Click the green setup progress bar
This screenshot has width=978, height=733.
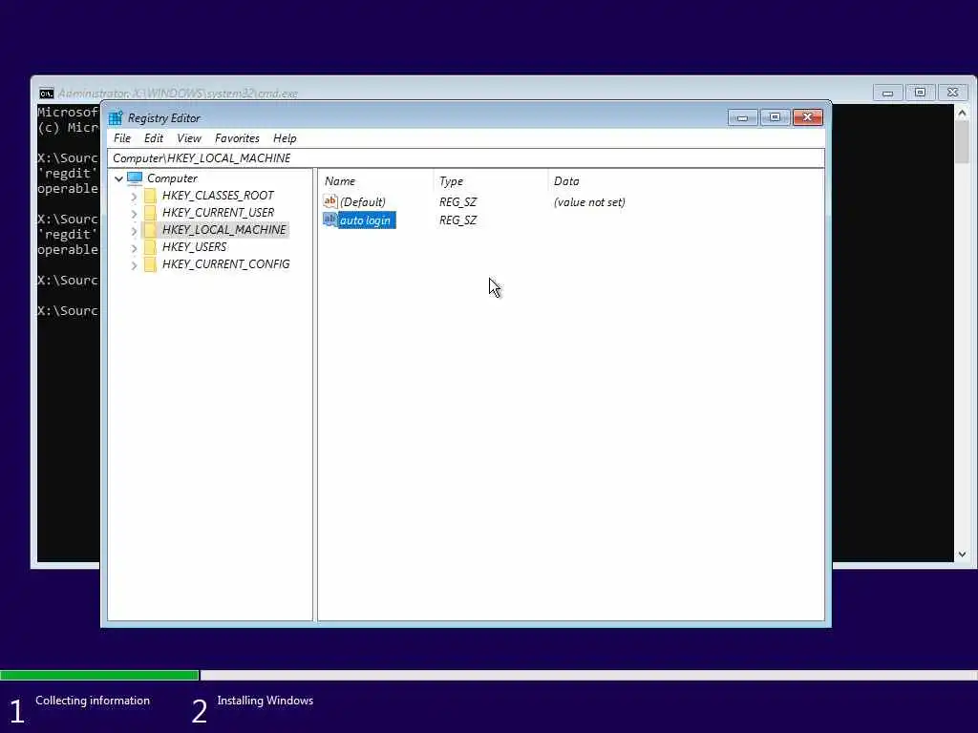(x=99, y=675)
